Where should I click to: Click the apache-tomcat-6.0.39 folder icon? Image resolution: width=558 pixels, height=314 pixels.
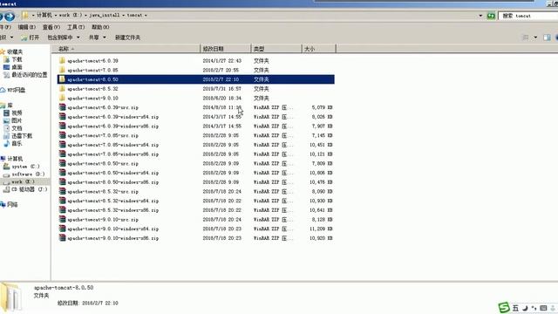tap(62, 60)
